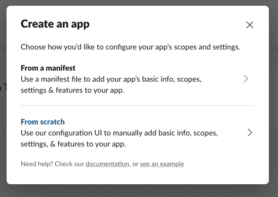Click 'settings & features to your app.' manifest line

pos(72,91)
